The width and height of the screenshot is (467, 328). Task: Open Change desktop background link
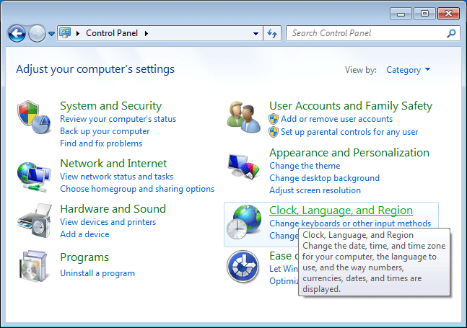(x=324, y=178)
